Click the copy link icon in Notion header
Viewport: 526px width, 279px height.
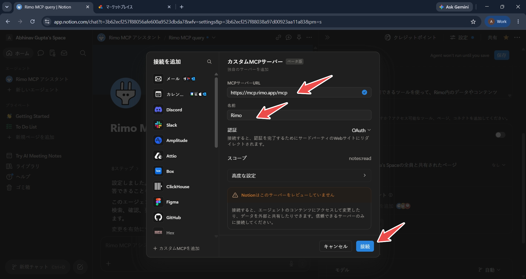coord(278,37)
